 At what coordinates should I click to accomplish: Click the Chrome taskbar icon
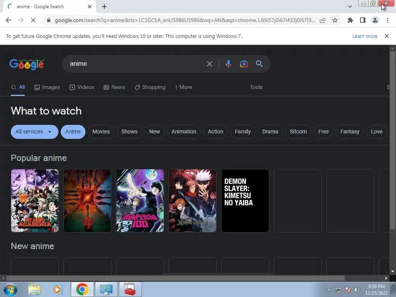point(82,289)
